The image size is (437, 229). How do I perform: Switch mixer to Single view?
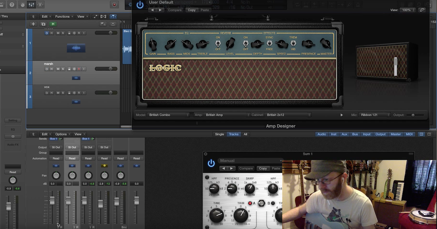coord(220,134)
